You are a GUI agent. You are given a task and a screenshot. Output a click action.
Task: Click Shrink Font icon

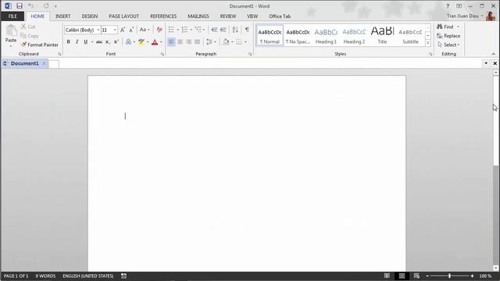(131, 30)
